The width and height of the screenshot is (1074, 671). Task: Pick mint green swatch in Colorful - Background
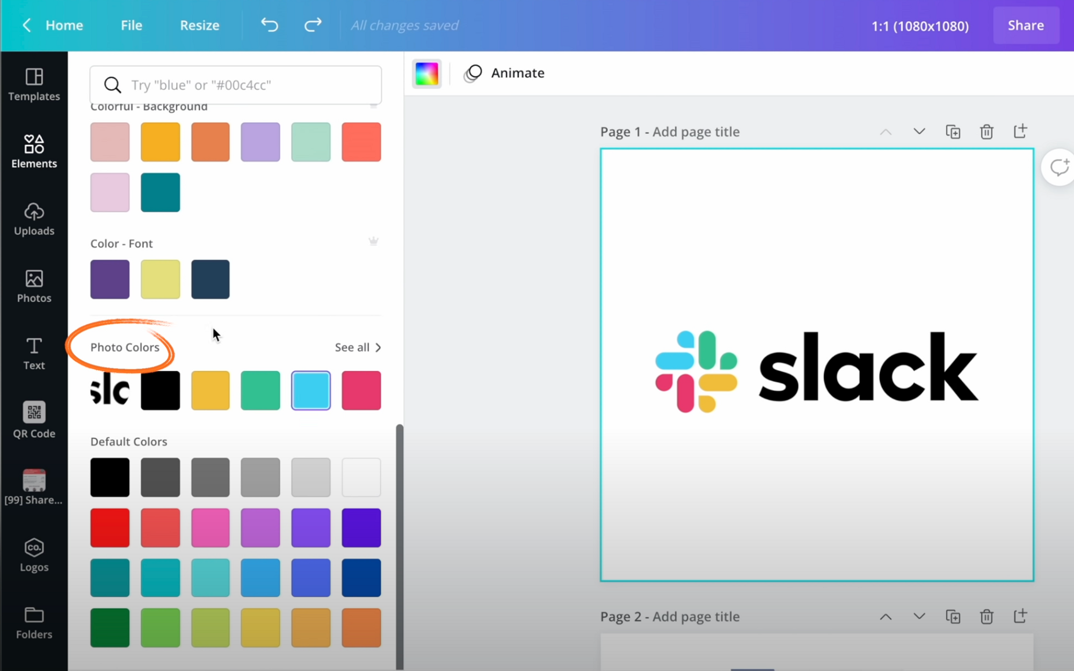311,142
